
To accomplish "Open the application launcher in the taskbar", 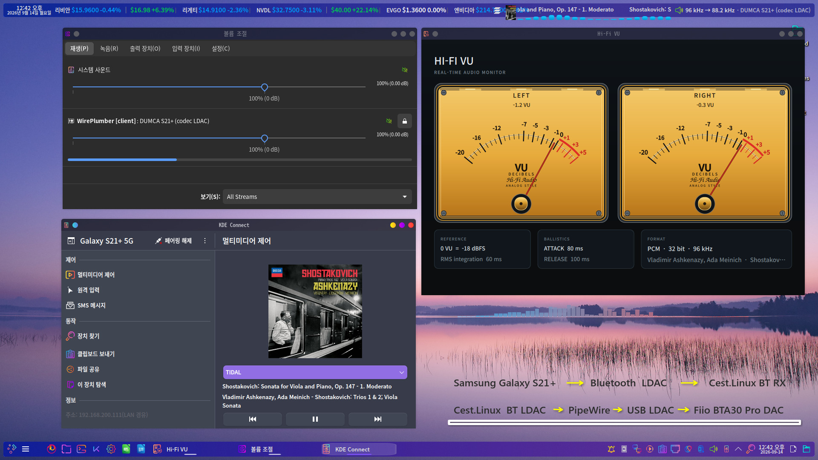I will 12,449.
